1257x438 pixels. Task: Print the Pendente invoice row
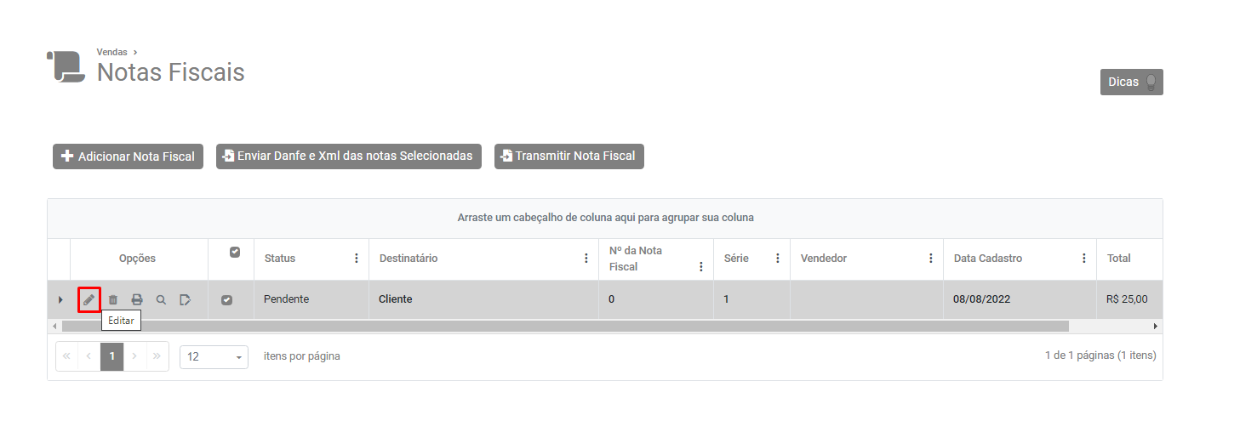click(137, 299)
